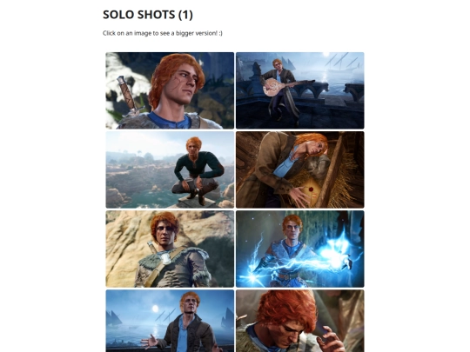
Task: Open the eyepatch character by sandy cliff image
Action: (x=170, y=249)
